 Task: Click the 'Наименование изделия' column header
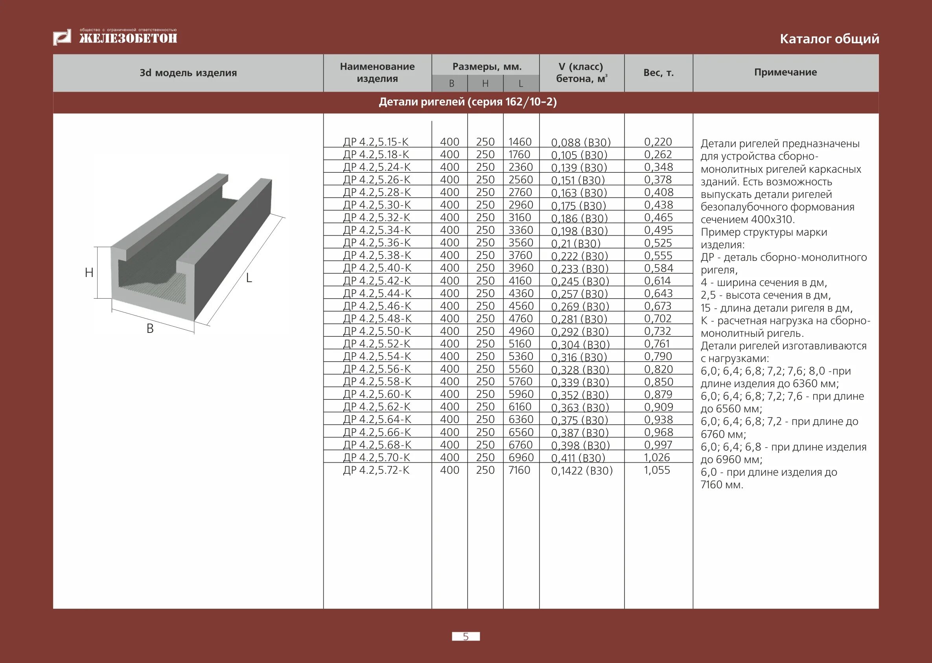tap(378, 72)
